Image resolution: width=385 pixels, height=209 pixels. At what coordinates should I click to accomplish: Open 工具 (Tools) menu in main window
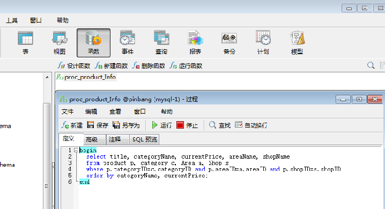pos(12,20)
